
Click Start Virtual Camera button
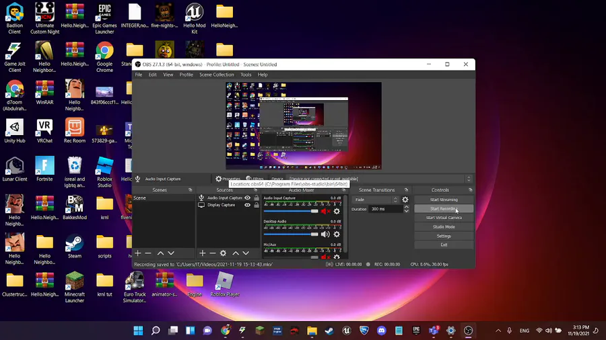[444, 218]
